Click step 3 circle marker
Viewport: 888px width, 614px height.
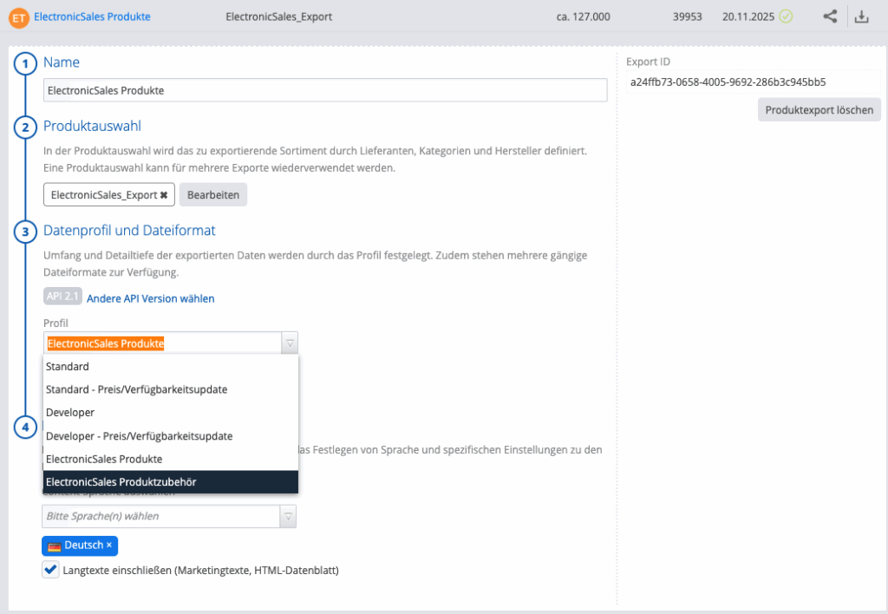(x=25, y=232)
